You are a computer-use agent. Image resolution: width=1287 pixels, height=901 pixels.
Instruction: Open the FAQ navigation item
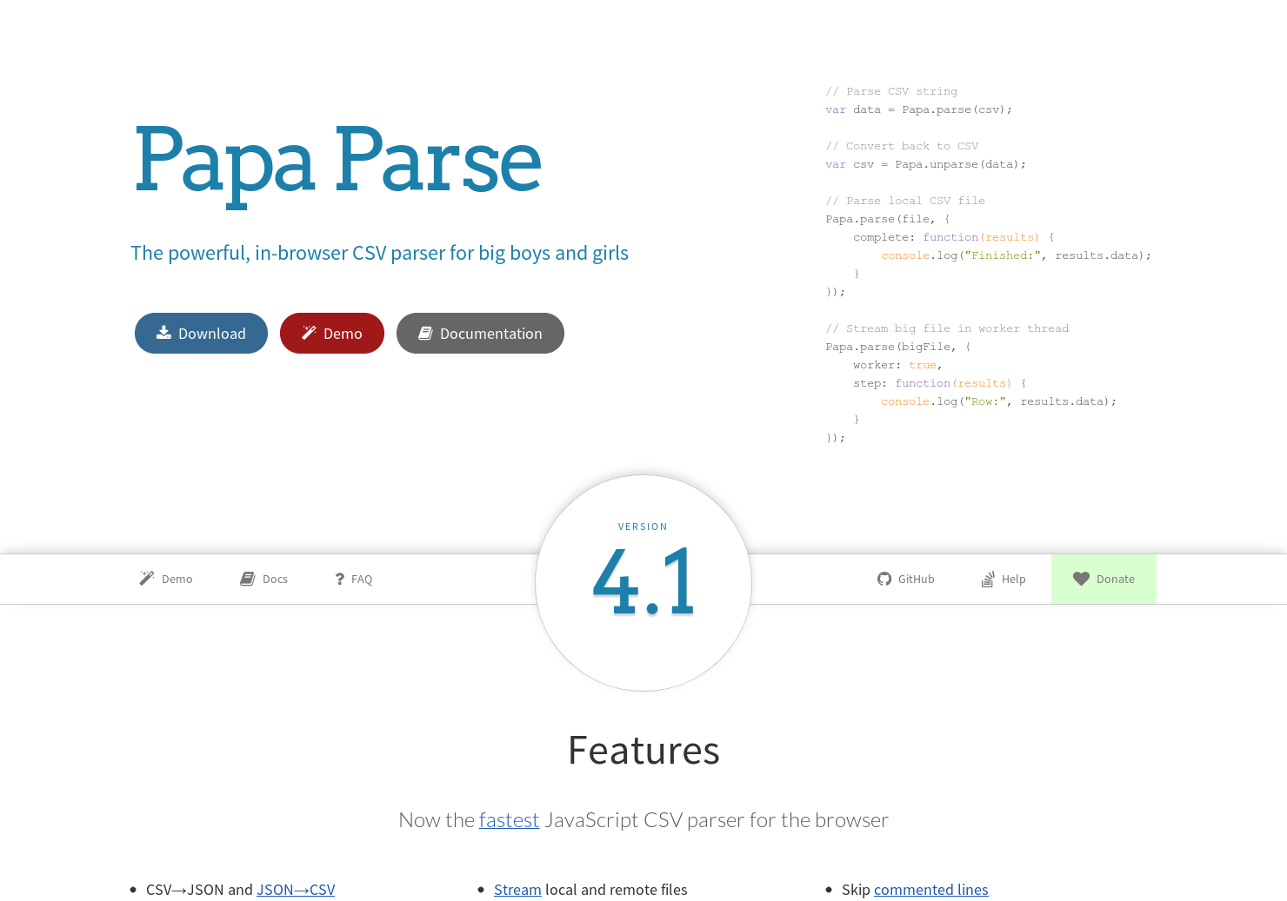click(x=361, y=579)
